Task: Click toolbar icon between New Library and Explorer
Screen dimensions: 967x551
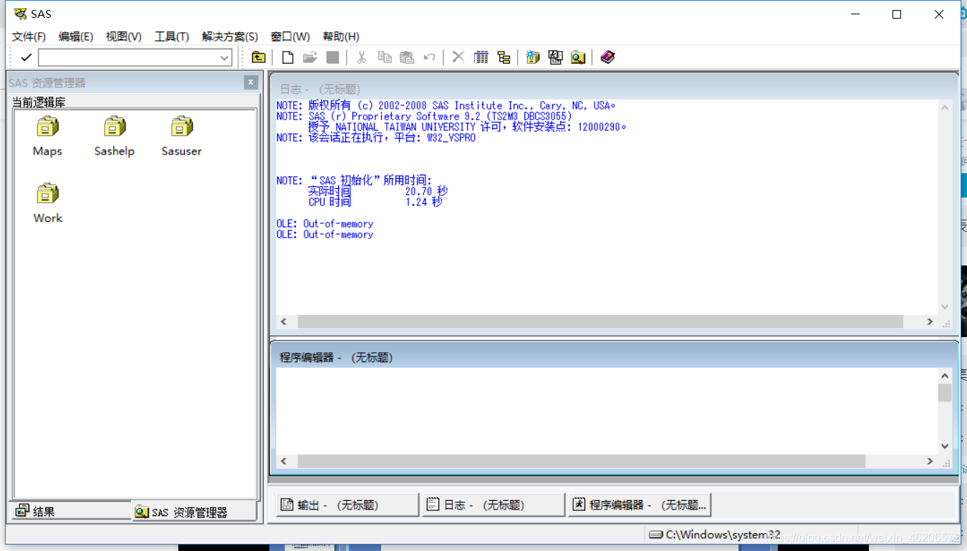Action: click(x=556, y=57)
